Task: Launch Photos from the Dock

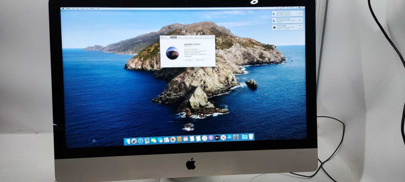Action: 173,140
